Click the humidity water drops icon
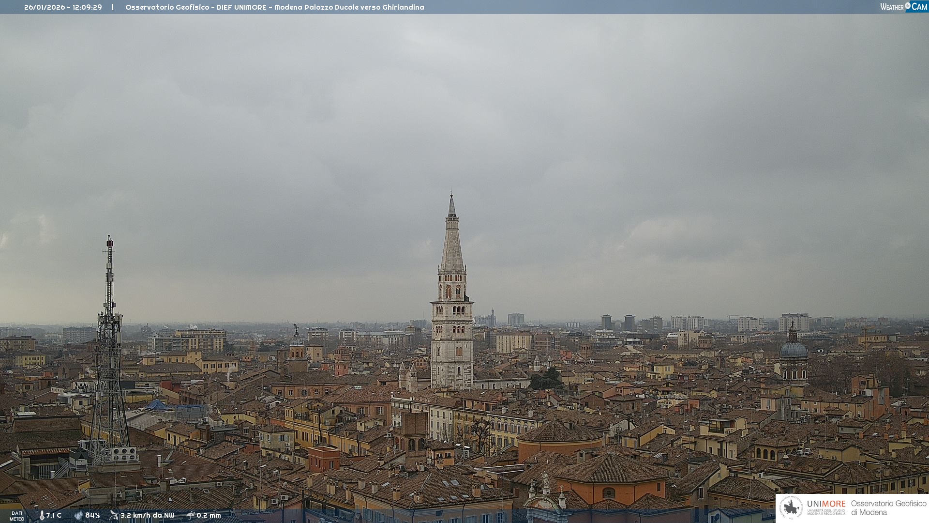The image size is (929, 523). pyautogui.click(x=78, y=515)
